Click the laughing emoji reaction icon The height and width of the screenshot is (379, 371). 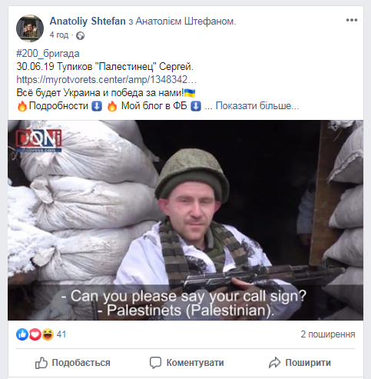(x=48, y=334)
